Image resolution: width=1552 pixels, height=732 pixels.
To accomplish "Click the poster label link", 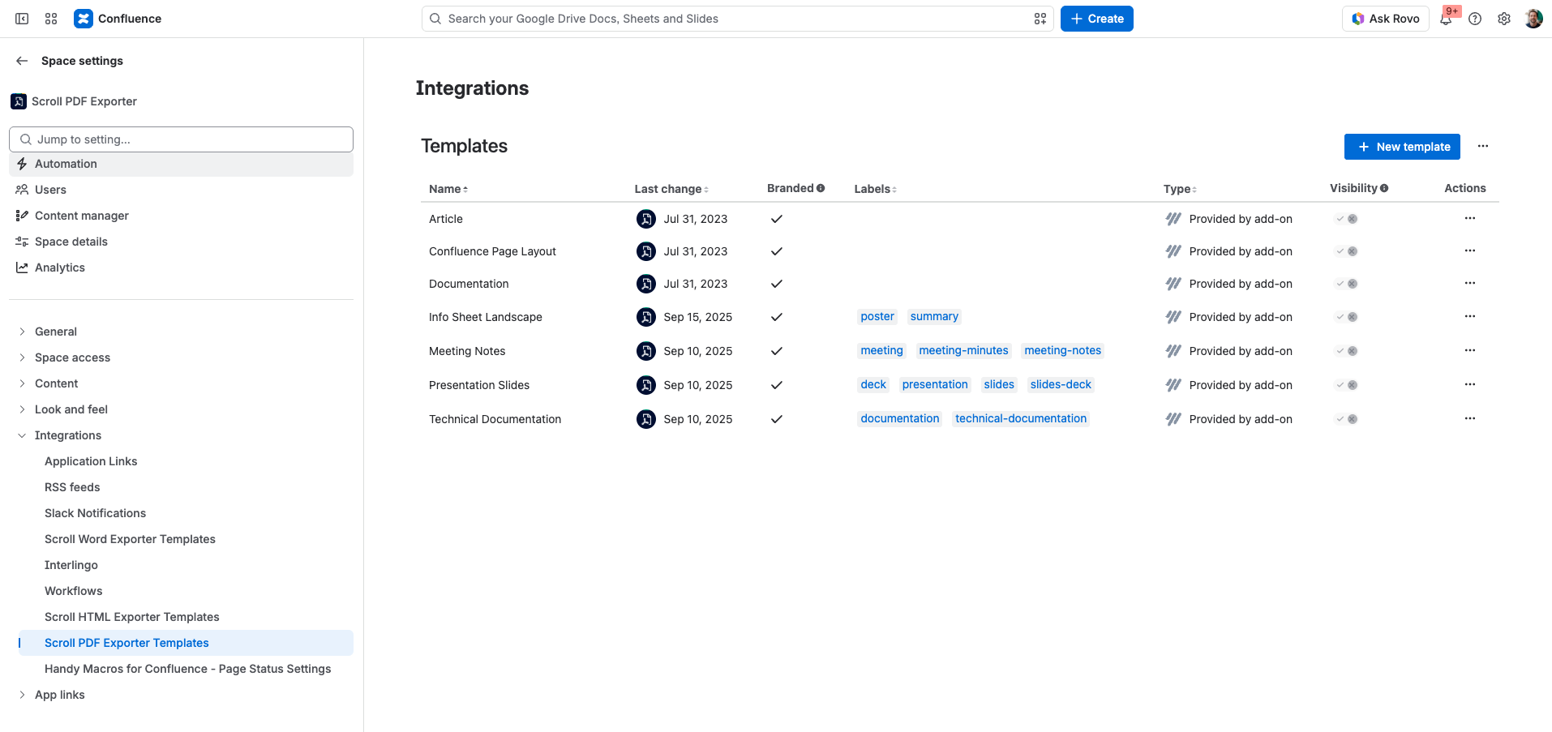I will (877, 316).
